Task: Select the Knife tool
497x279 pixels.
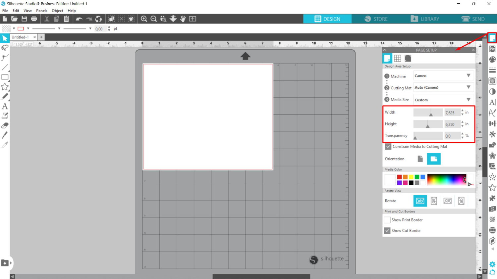Action: coord(5,135)
